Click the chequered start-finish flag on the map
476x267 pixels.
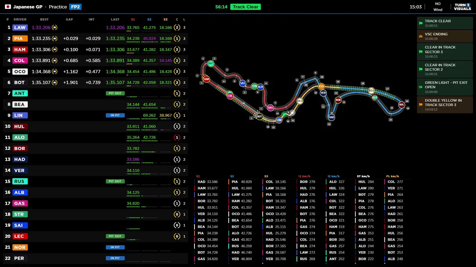(x=257, y=114)
